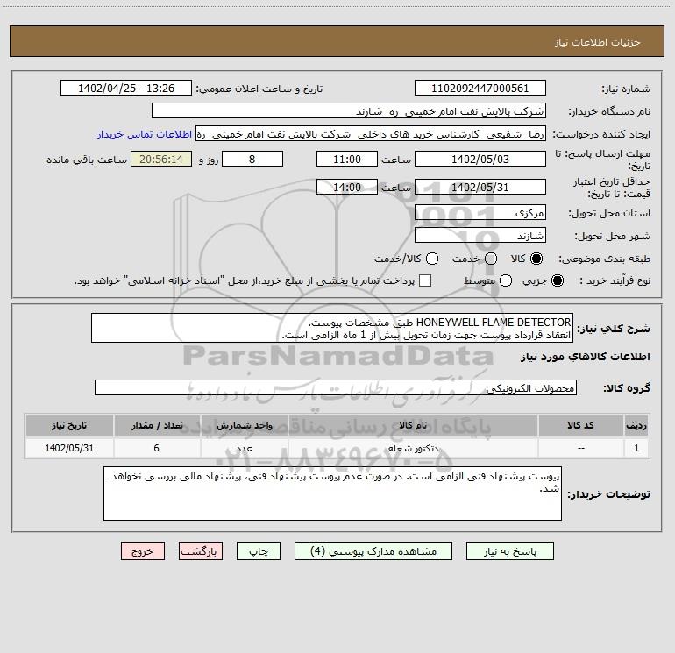Click the buyer organization name field
675x653 pixels.
[x=349, y=110]
